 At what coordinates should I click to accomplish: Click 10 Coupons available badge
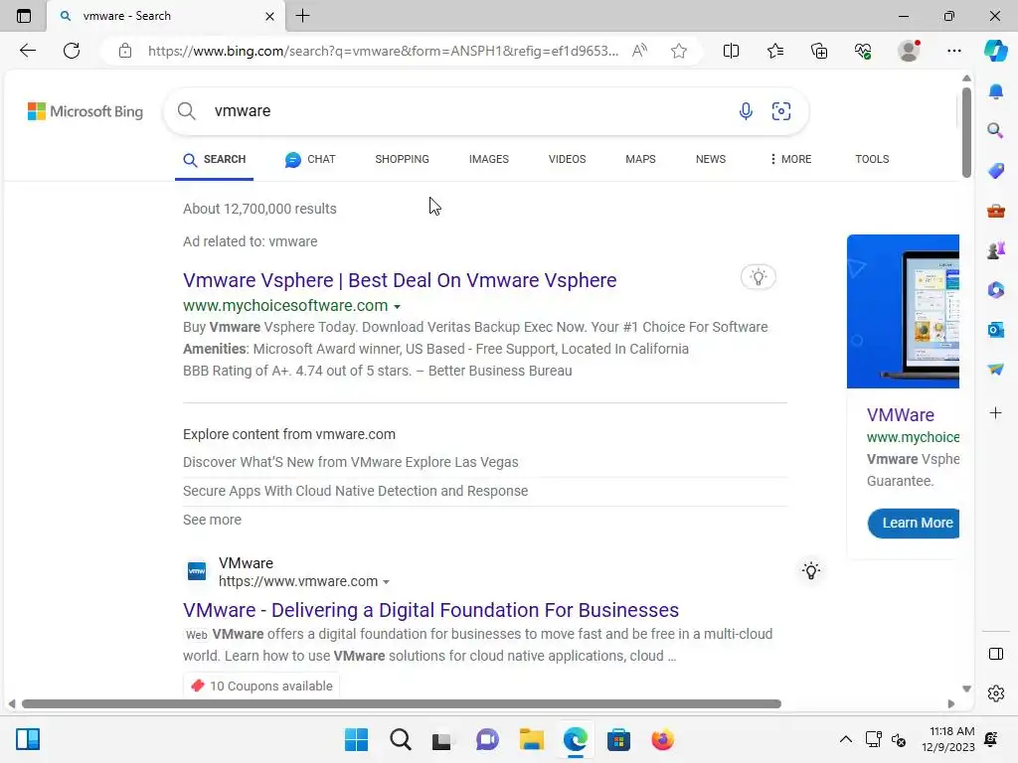[x=261, y=686]
